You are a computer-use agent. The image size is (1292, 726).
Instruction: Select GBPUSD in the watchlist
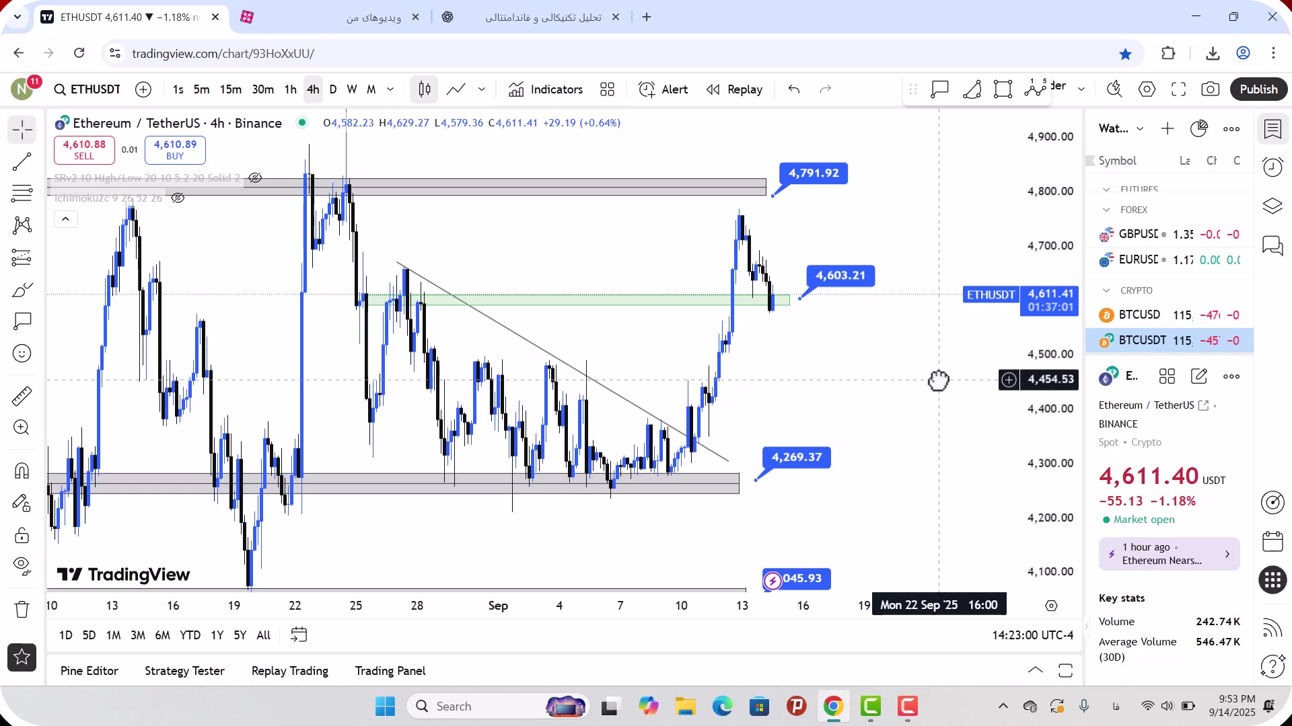coord(1170,235)
